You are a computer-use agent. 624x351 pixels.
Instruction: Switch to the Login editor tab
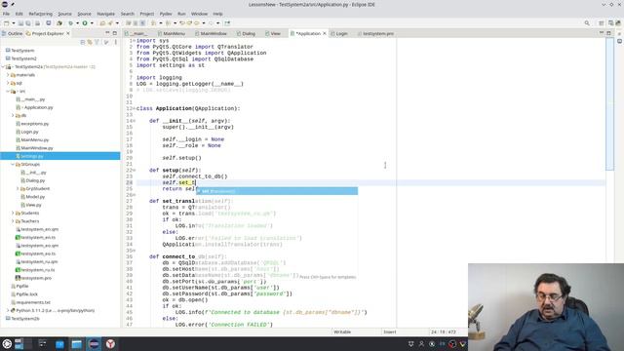339,34
